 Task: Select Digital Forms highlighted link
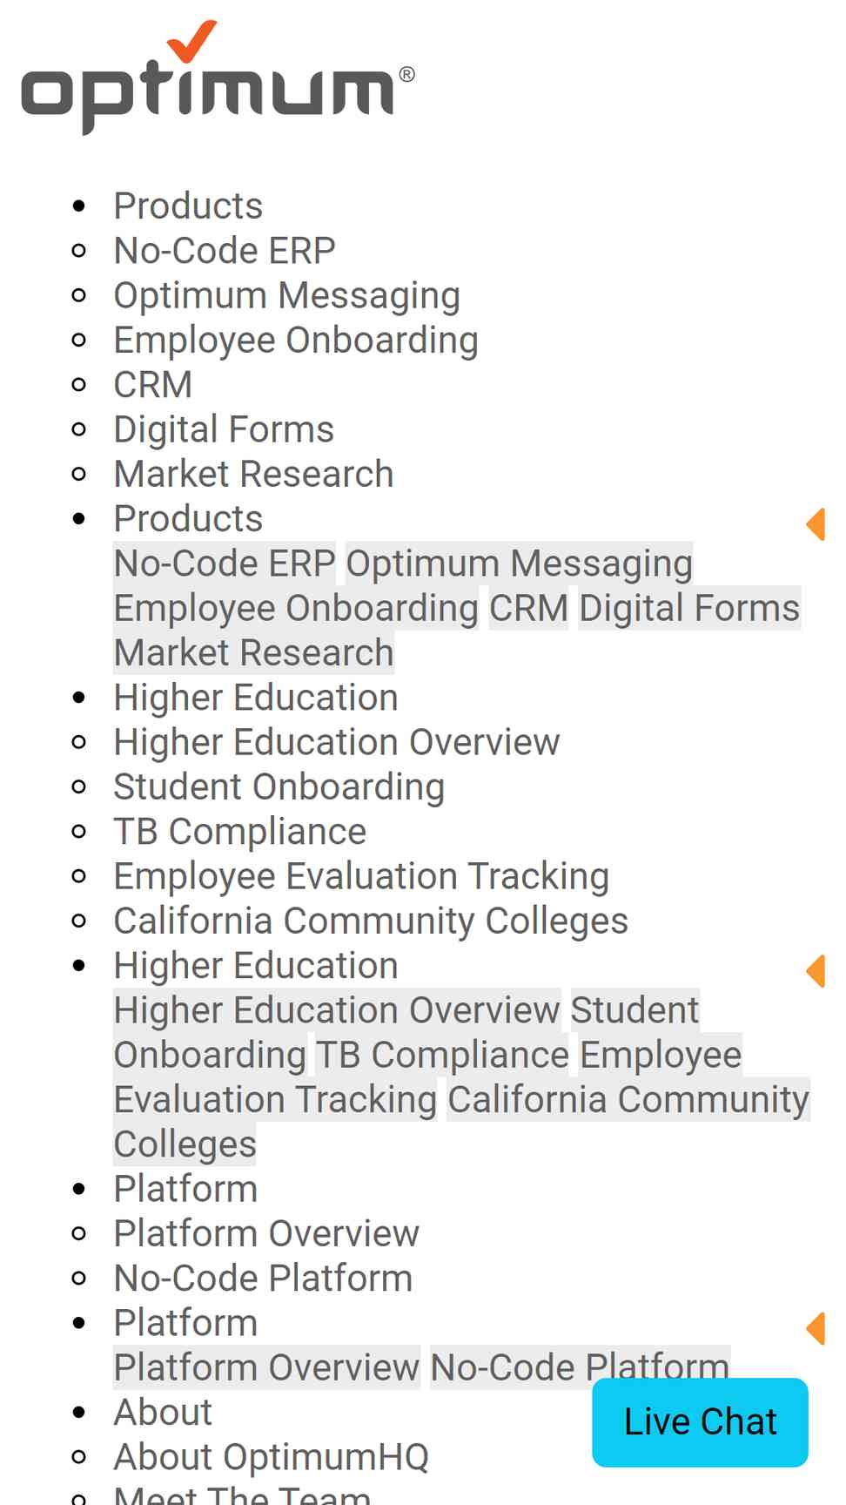[x=689, y=608]
